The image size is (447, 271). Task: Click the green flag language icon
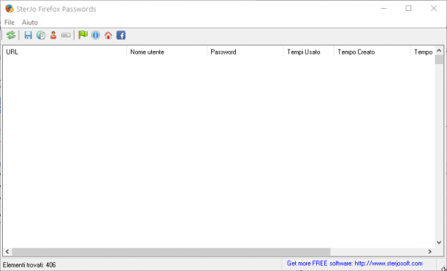pos(83,35)
